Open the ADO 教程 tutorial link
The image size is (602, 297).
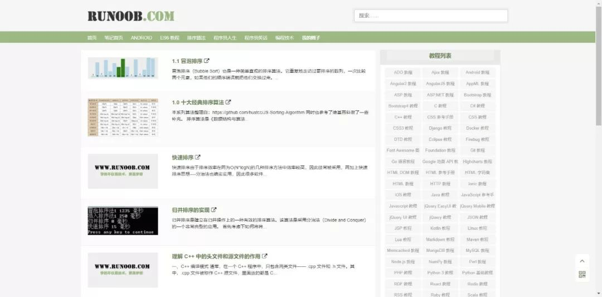point(403,72)
